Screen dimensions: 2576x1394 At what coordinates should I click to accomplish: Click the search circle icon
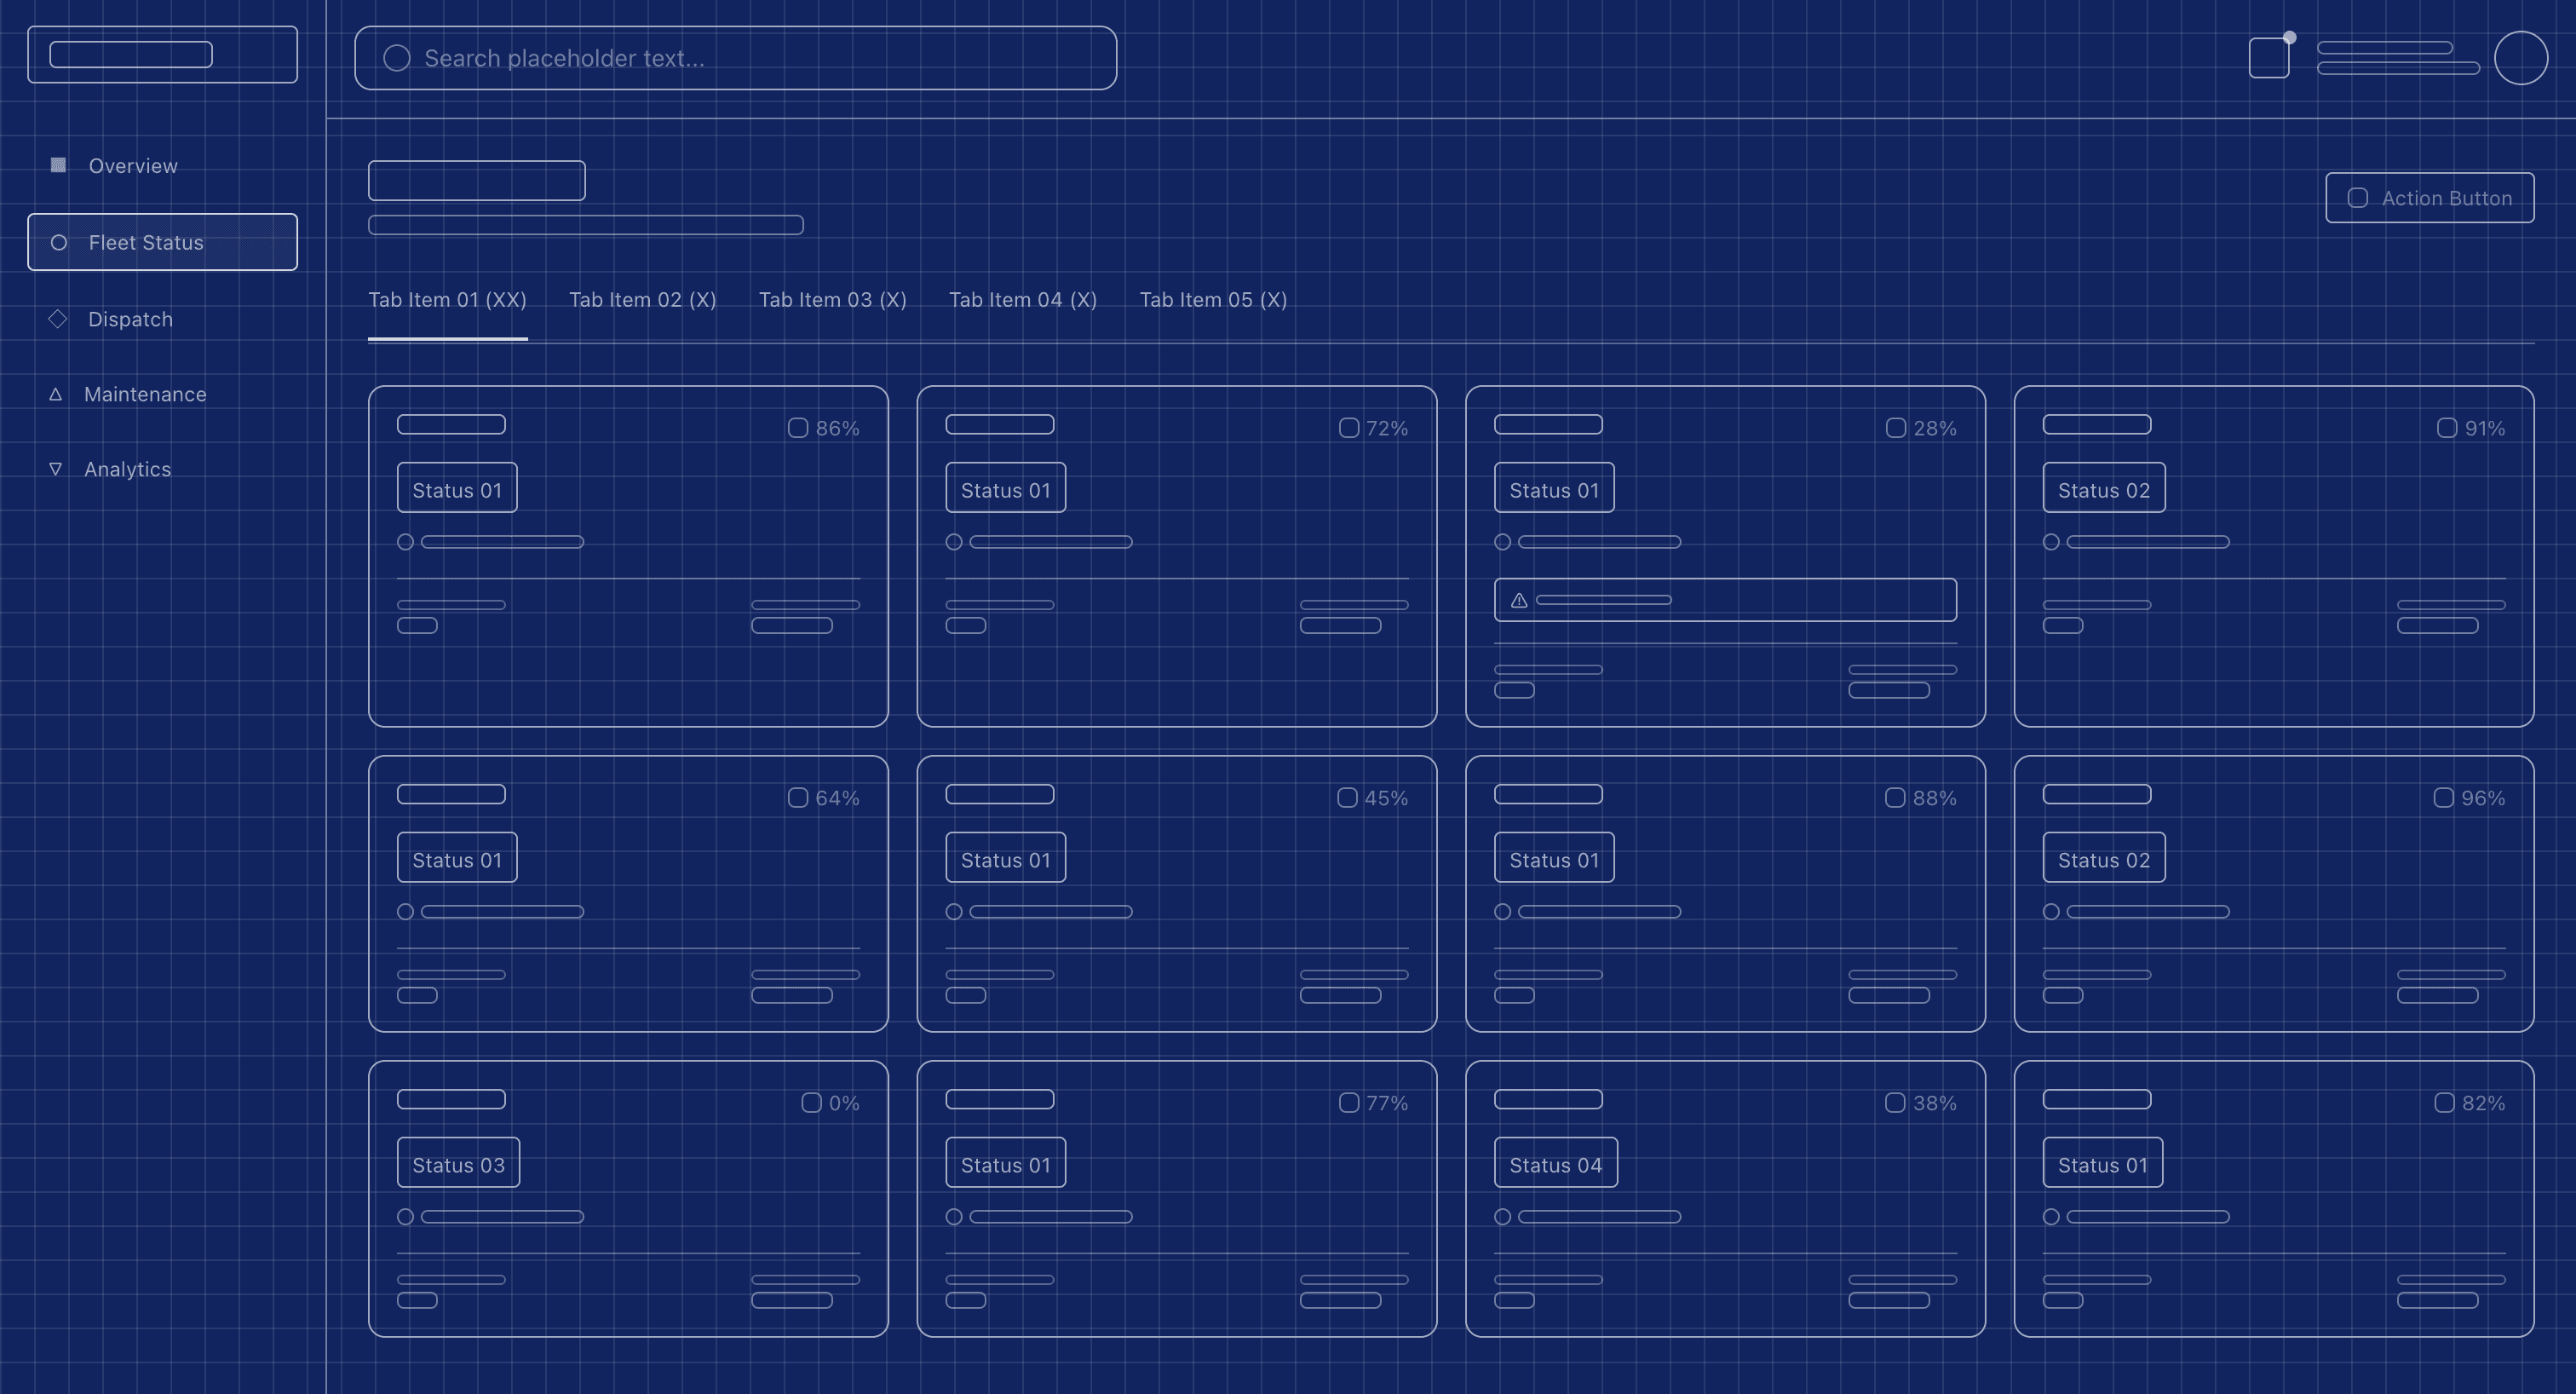[397, 58]
